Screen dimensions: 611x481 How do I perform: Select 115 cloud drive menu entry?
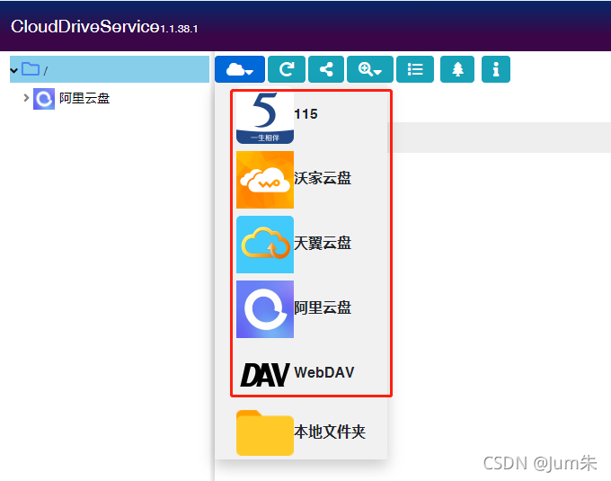[301, 114]
